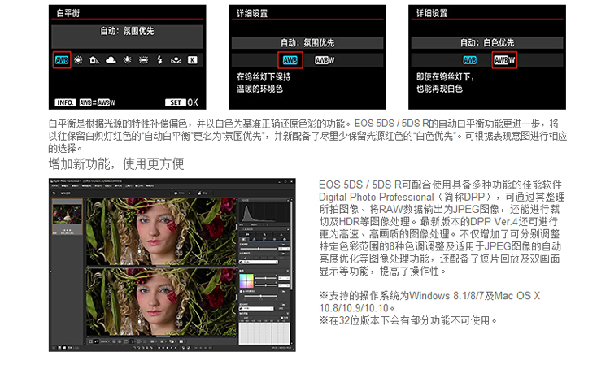Select the Tungsten light white balance icon
Viewport: 610px width, 378px height.
click(x=127, y=60)
